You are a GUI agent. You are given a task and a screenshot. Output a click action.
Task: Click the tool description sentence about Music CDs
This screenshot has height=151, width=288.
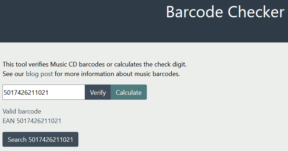[94, 65]
